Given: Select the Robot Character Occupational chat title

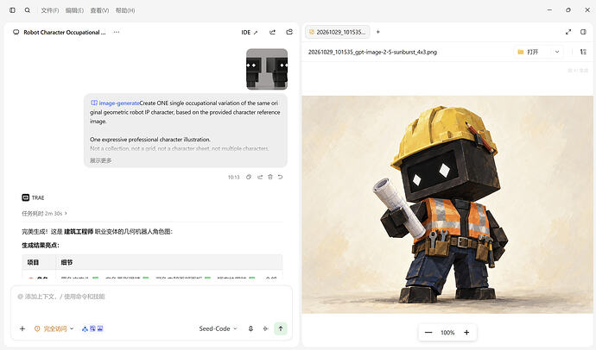Looking at the screenshot, I should coord(65,32).
